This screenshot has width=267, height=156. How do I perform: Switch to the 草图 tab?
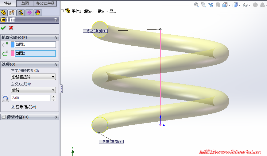click(25, 3)
